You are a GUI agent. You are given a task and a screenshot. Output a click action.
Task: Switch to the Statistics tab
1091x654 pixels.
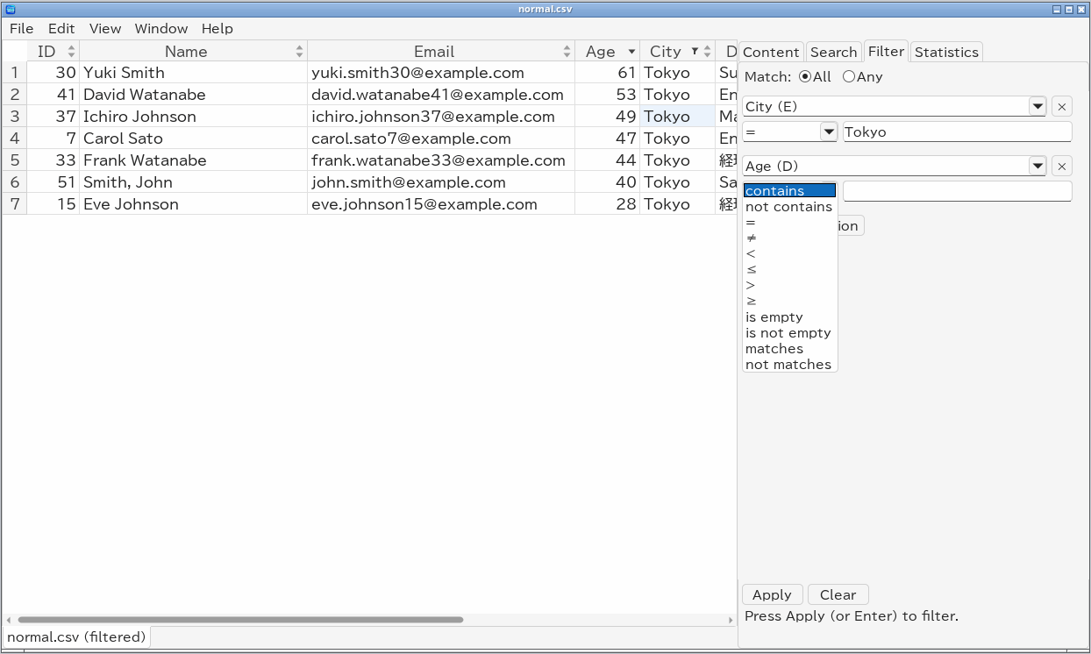(946, 52)
